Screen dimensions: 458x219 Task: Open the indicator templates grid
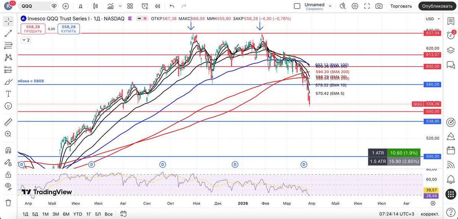pyautogui.click(x=130, y=6)
